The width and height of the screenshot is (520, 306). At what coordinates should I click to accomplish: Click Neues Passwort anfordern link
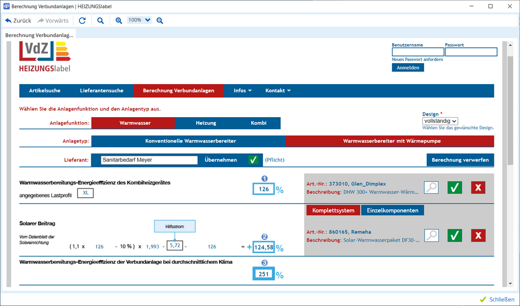coord(417,60)
